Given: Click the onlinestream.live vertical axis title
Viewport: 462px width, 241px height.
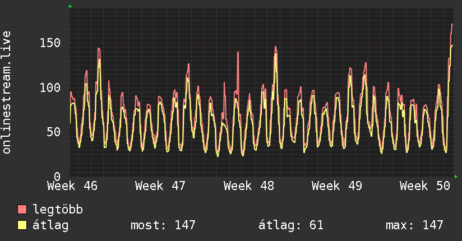Looking at the screenshot, I should (x=7, y=92).
